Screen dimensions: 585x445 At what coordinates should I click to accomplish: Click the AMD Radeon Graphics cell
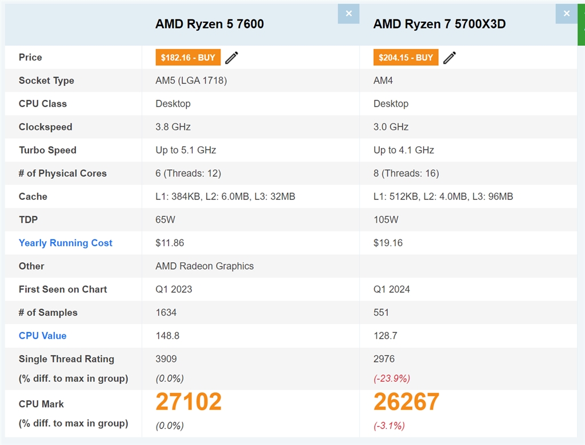click(205, 266)
